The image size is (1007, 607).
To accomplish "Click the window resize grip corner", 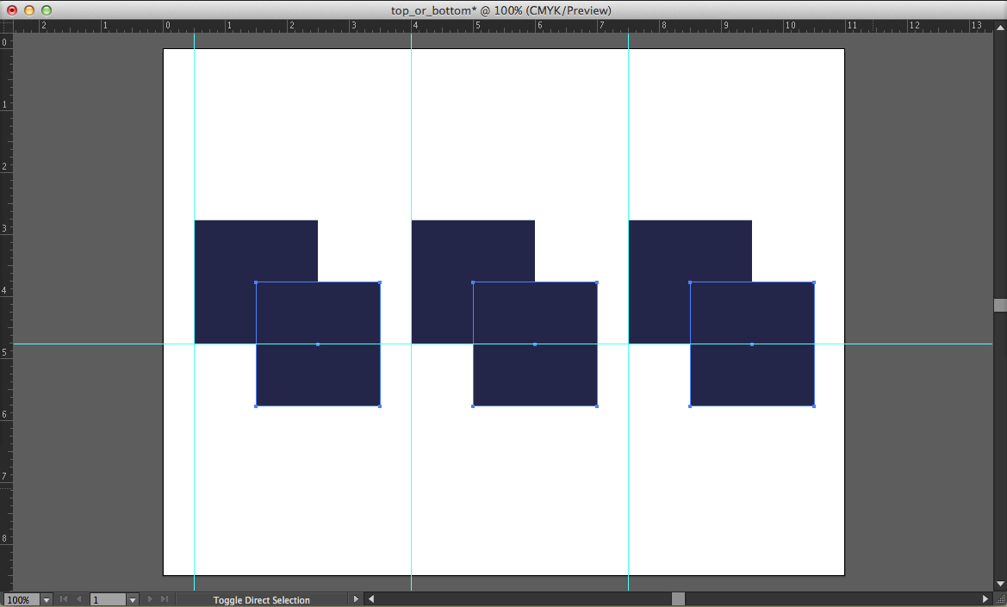I will click(999, 599).
